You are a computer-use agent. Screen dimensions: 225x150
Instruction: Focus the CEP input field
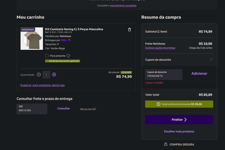(32, 109)
